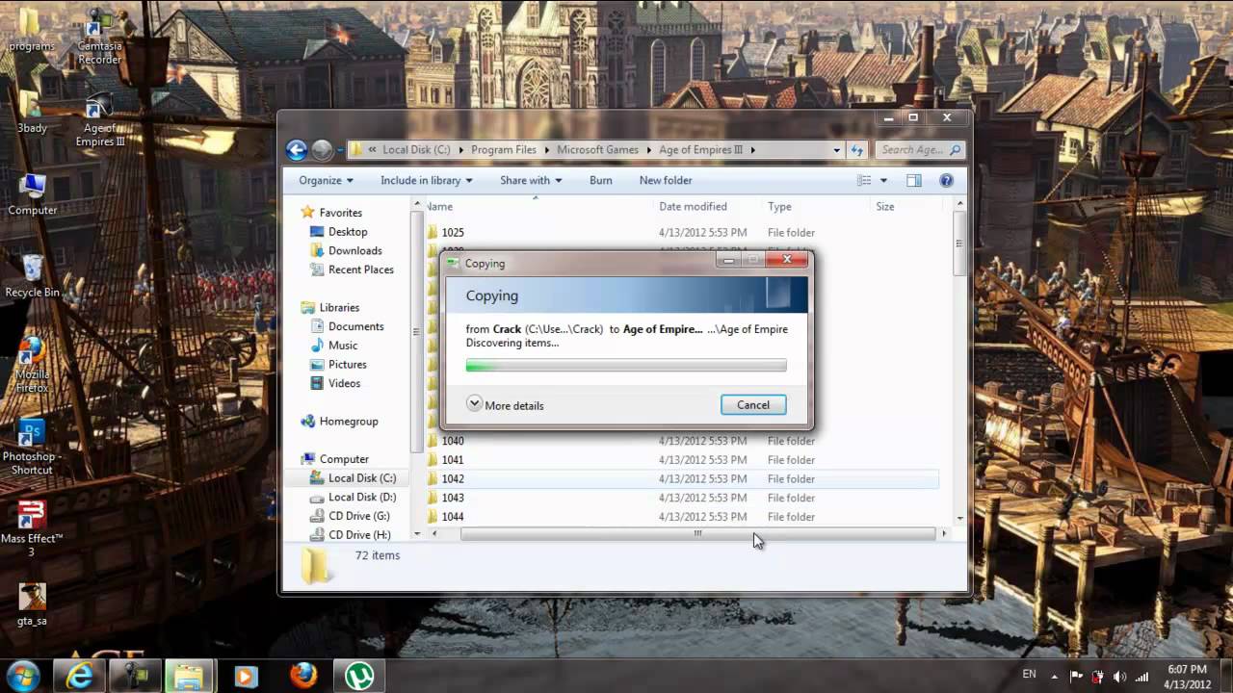Click the Search Age... input box
This screenshot has width=1233, height=693.
(x=913, y=149)
